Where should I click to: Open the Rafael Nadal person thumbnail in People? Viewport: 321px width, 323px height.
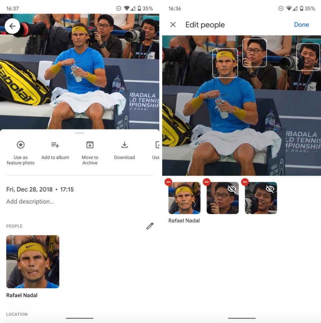click(x=33, y=262)
